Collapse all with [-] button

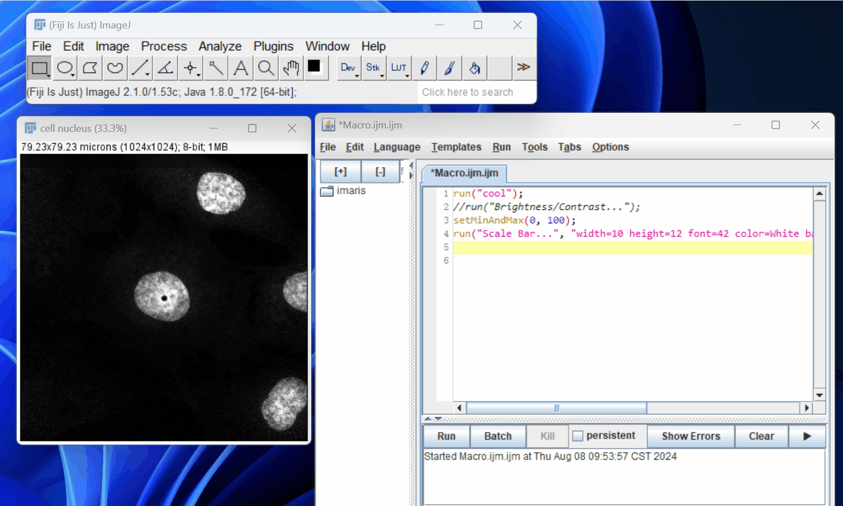click(x=380, y=171)
